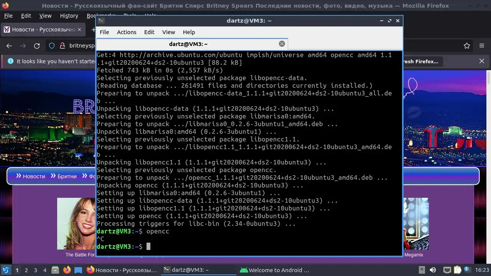Switch to workspace 1
The height and width of the screenshot is (276, 491).
[17, 270]
